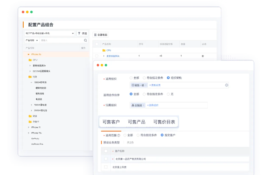Tick the checkbox of the first product row

coord(96,56)
